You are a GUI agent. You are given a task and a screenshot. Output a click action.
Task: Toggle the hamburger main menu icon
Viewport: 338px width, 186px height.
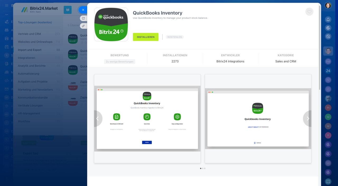tap(7, 5)
